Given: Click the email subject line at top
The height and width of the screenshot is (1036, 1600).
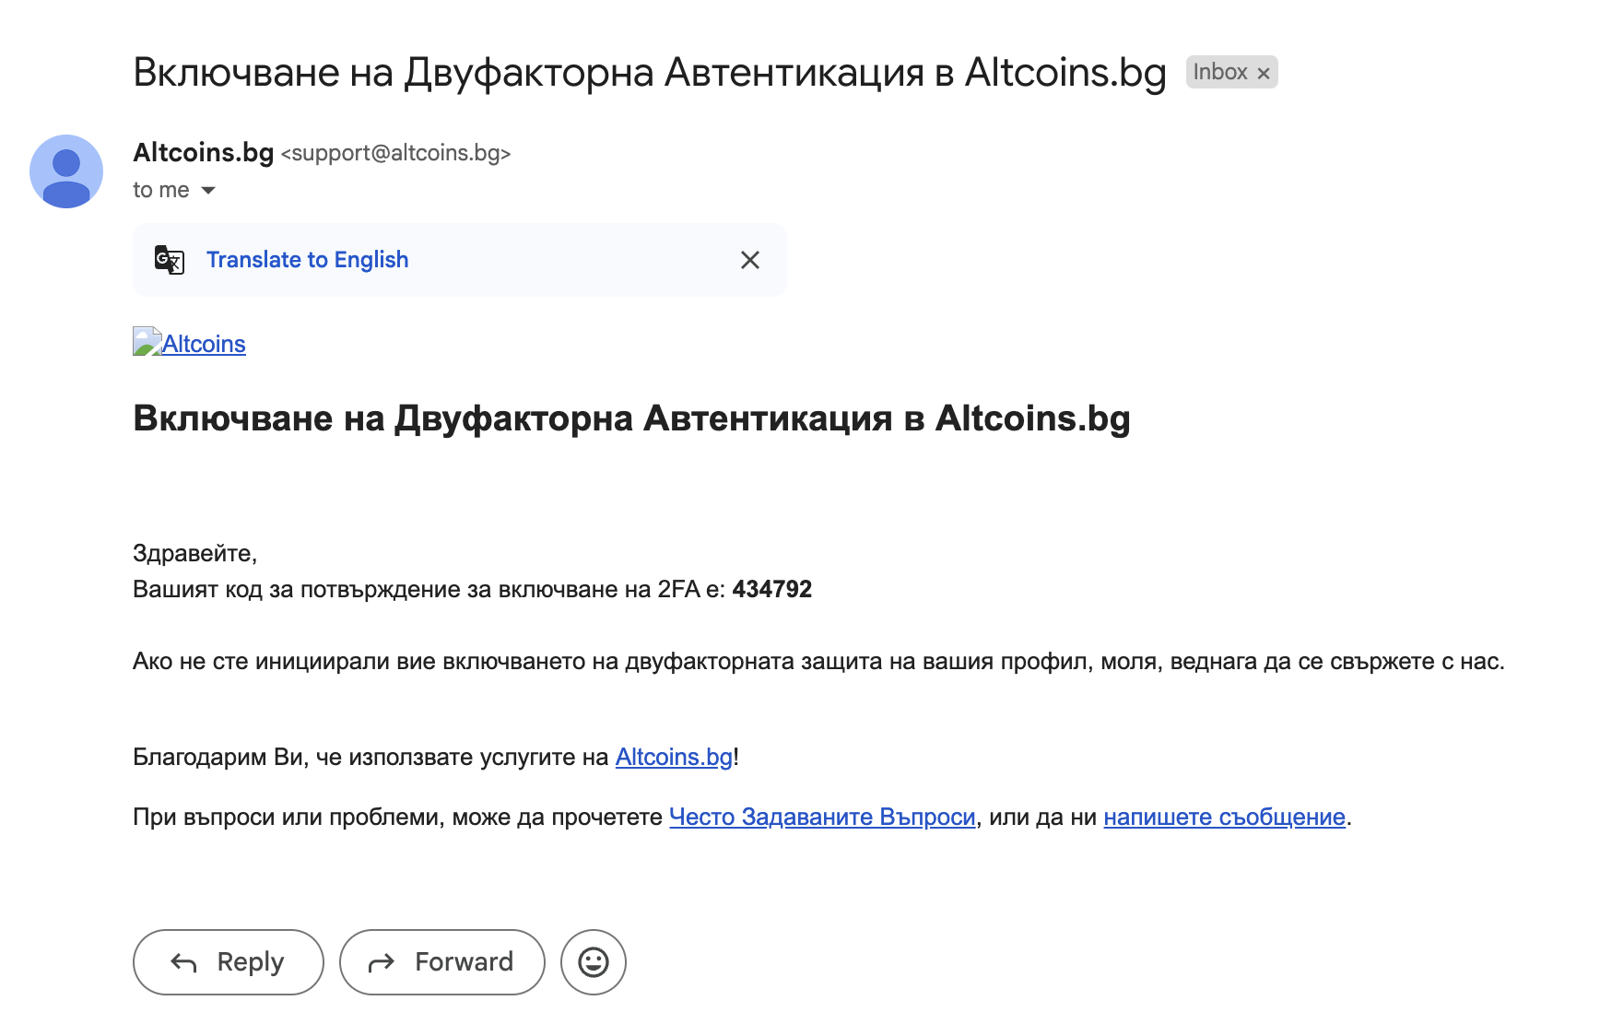Looking at the screenshot, I should (650, 73).
